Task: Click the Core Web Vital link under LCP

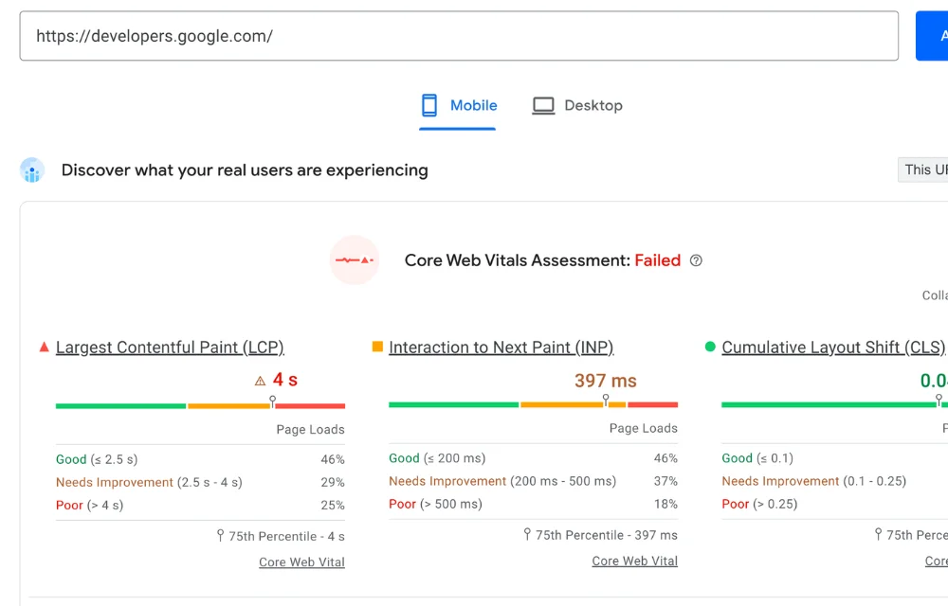Action: click(301, 561)
